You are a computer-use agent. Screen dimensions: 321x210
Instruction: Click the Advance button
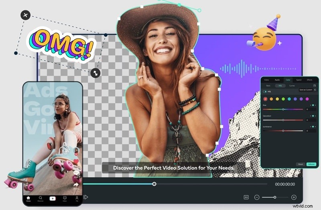click(311, 164)
